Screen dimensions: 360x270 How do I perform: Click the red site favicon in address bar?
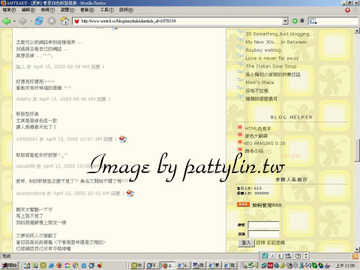pos(77,21)
